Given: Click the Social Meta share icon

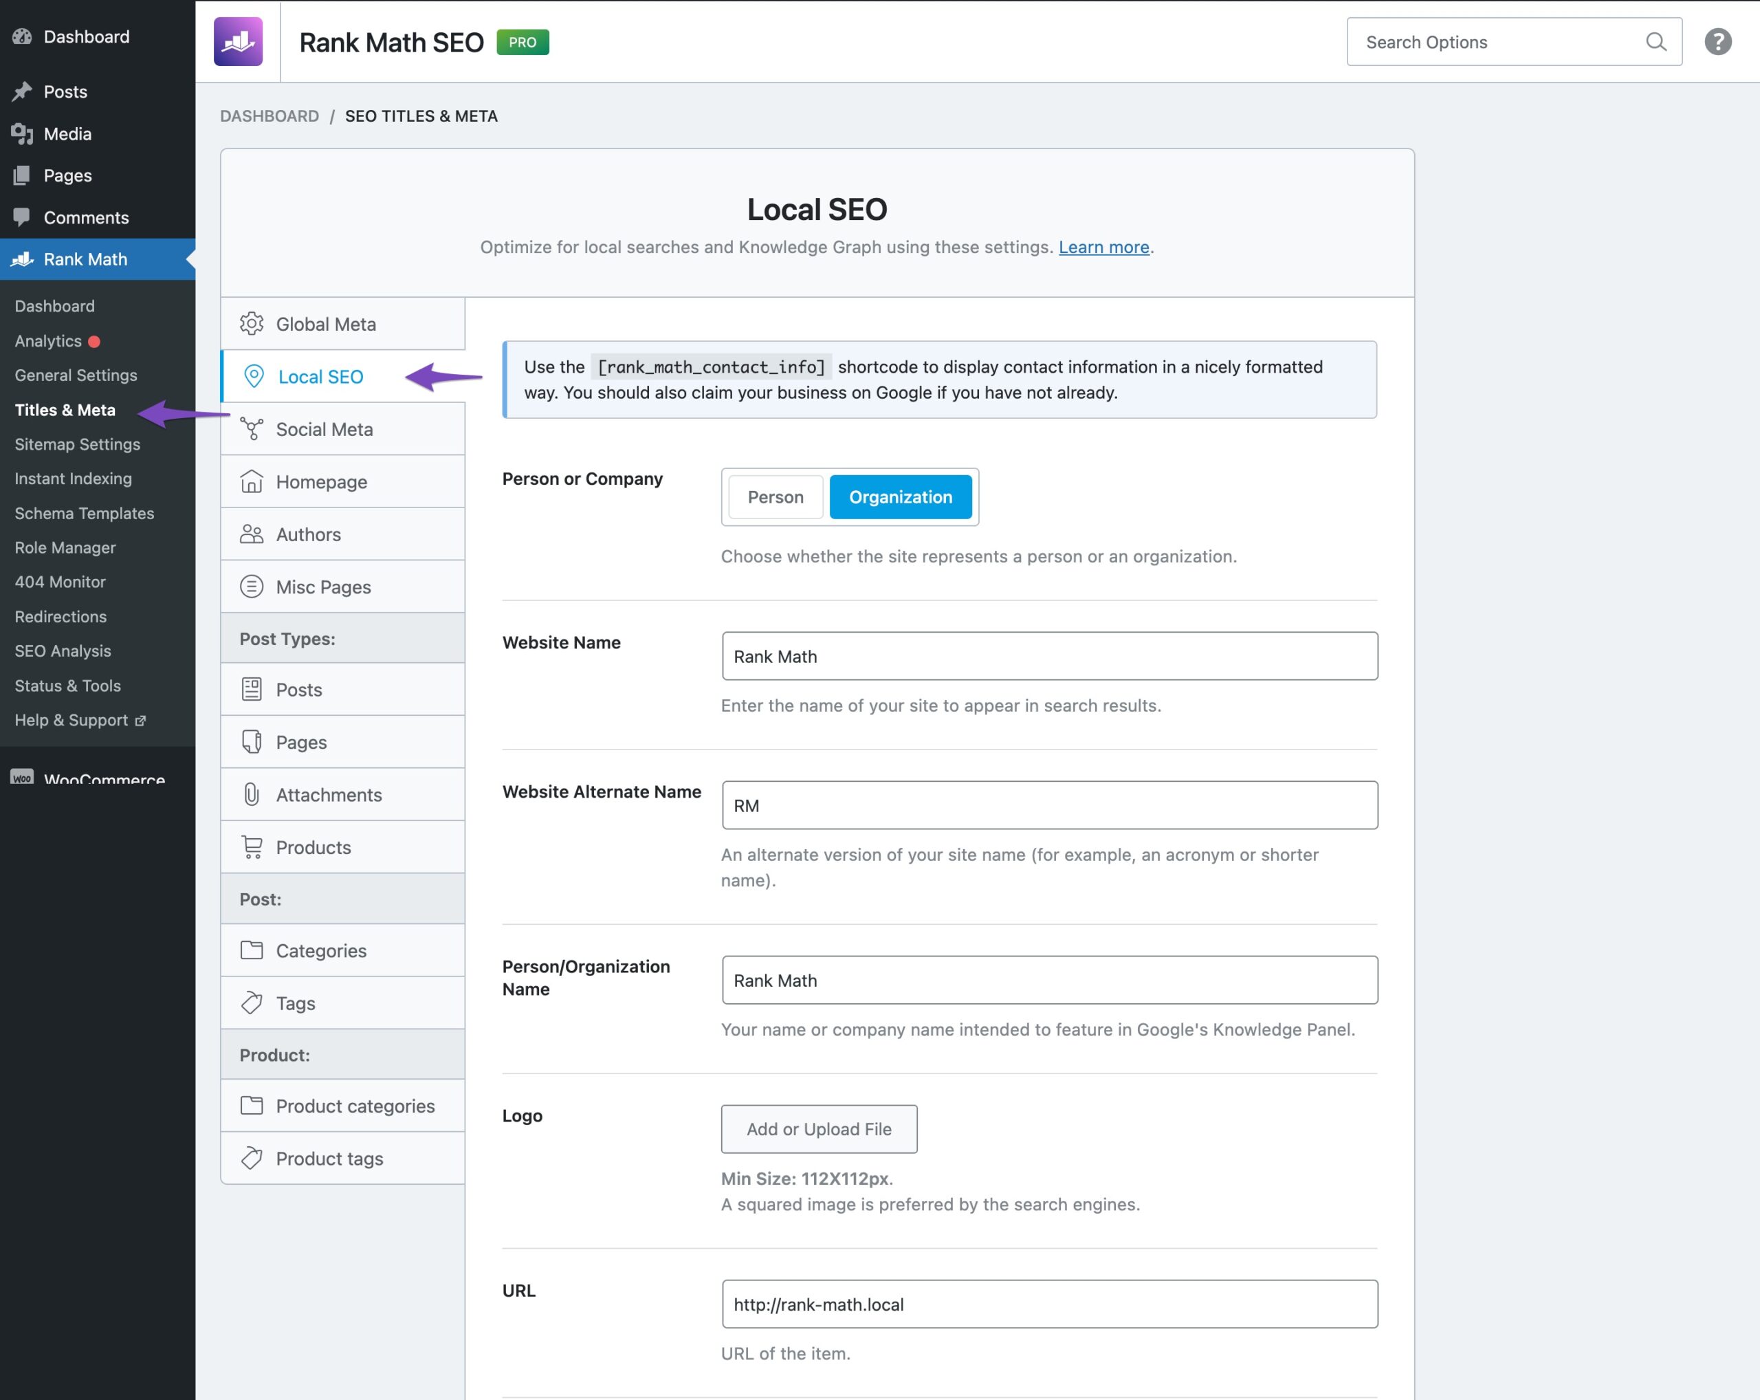Looking at the screenshot, I should coord(252,428).
